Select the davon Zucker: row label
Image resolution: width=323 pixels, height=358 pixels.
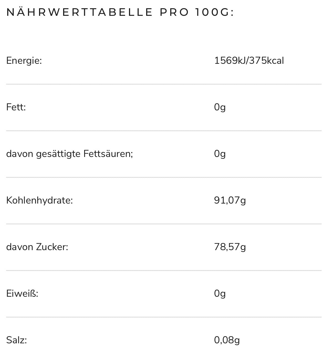point(37,247)
